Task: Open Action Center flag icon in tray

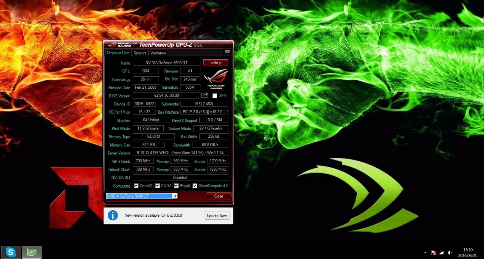Action: click(x=434, y=253)
